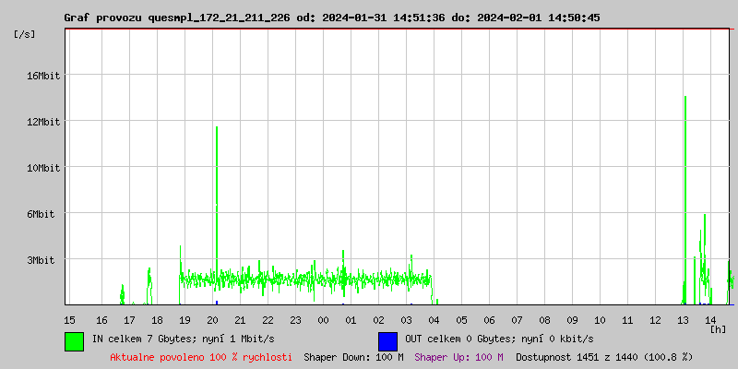The height and width of the screenshot is (369, 738).
Task: Click the 12Mbit label on the y-axis
Action: point(43,122)
